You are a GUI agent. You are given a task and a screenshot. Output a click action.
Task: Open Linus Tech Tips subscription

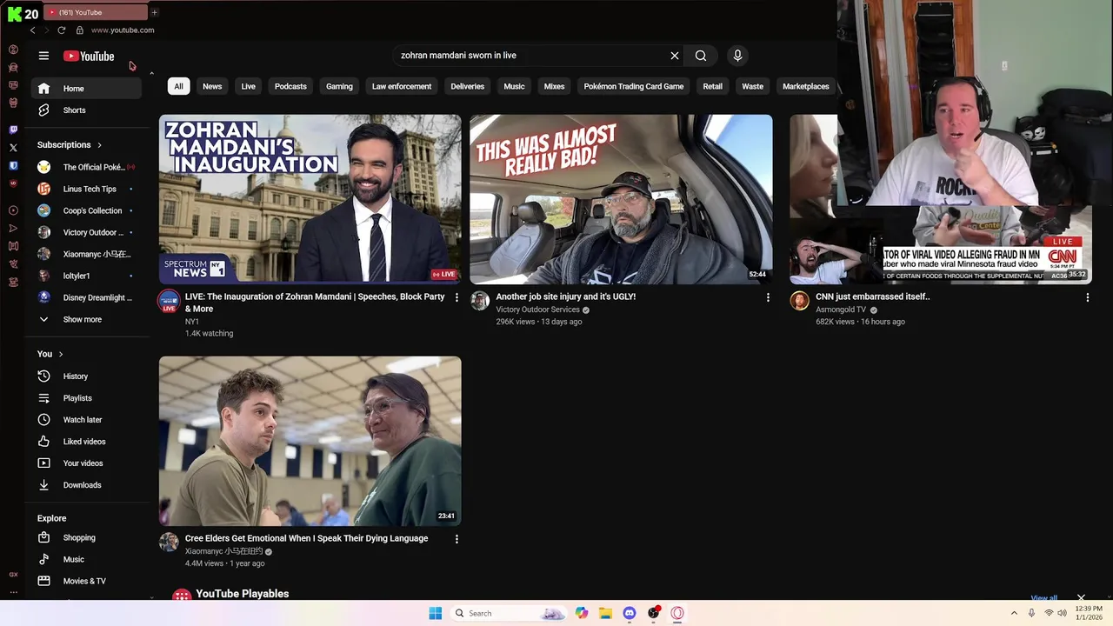click(x=90, y=189)
